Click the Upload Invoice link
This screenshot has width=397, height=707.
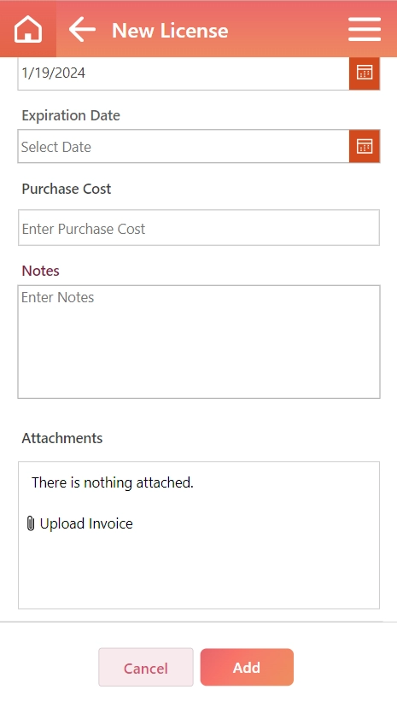point(86,523)
